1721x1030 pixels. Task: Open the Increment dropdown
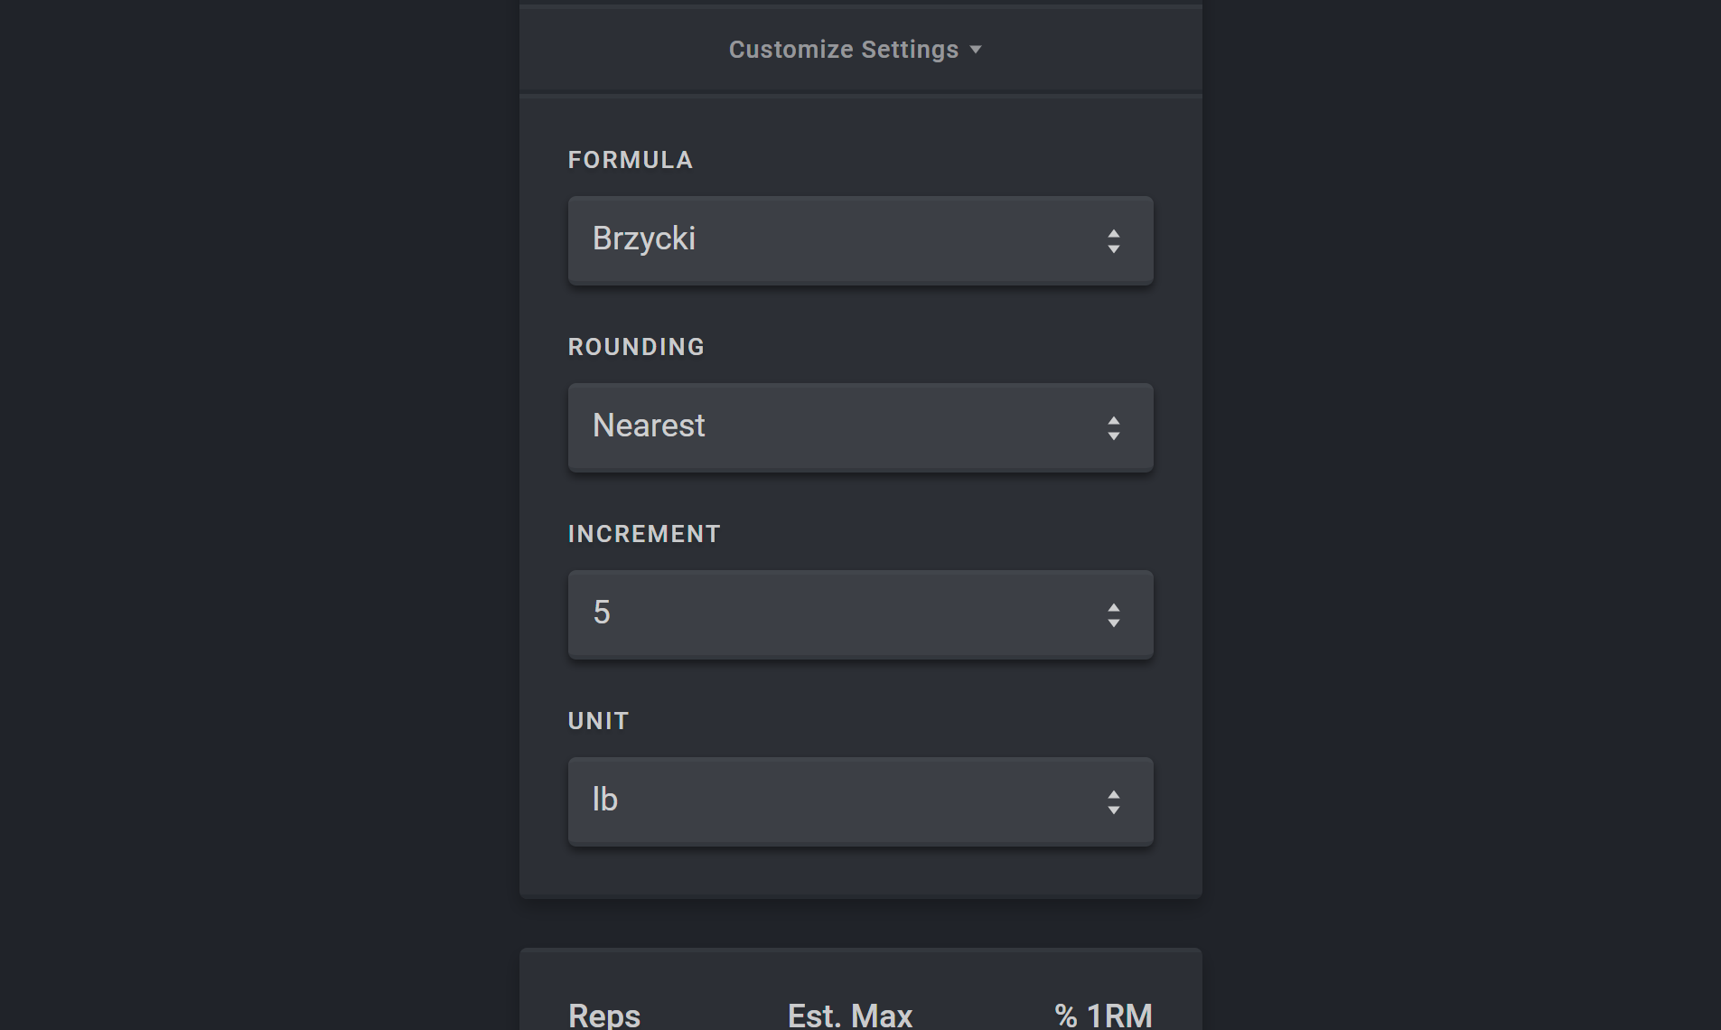859,614
